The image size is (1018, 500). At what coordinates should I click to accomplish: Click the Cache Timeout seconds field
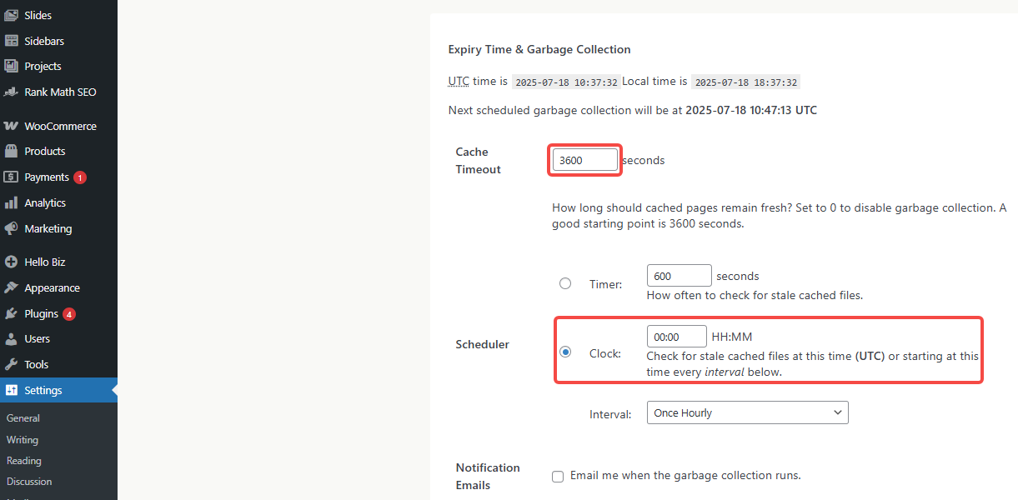pyautogui.click(x=584, y=159)
